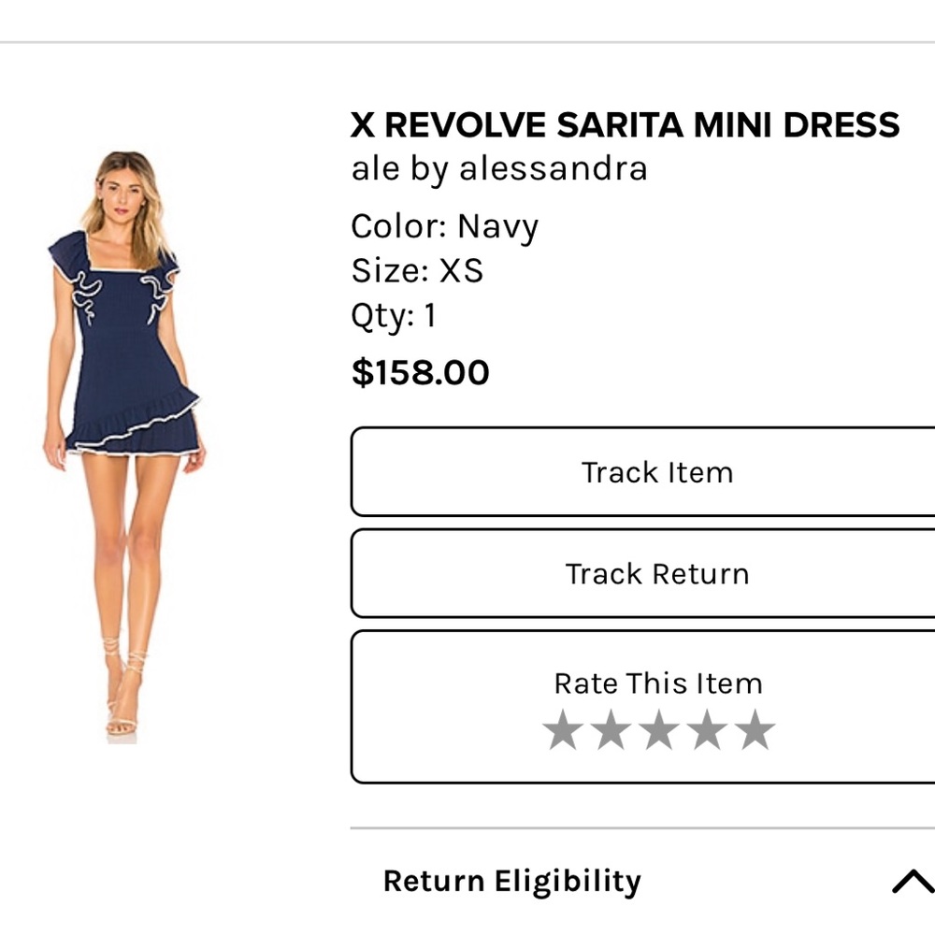Click the upward chevron icon
935x935 pixels.
[908, 880]
